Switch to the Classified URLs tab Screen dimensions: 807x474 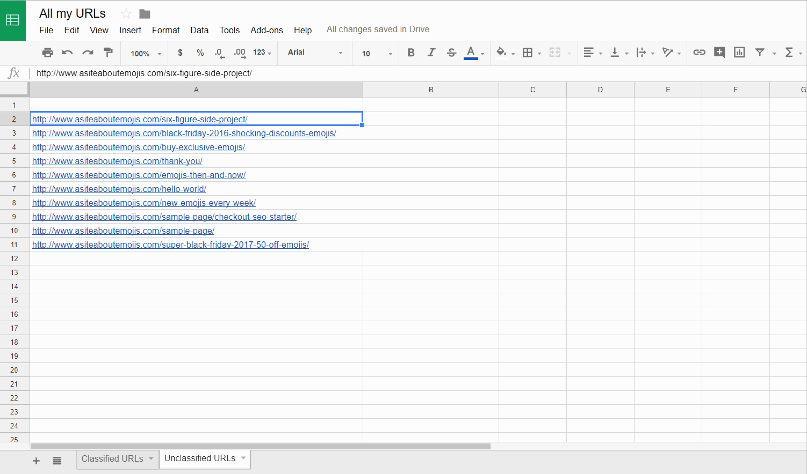click(x=112, y=459)
